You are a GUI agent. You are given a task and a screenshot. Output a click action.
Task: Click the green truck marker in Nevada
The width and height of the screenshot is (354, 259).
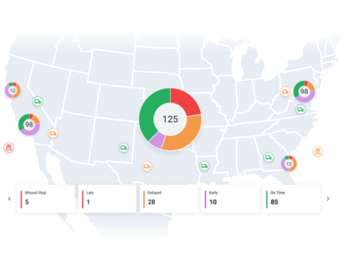37,102
